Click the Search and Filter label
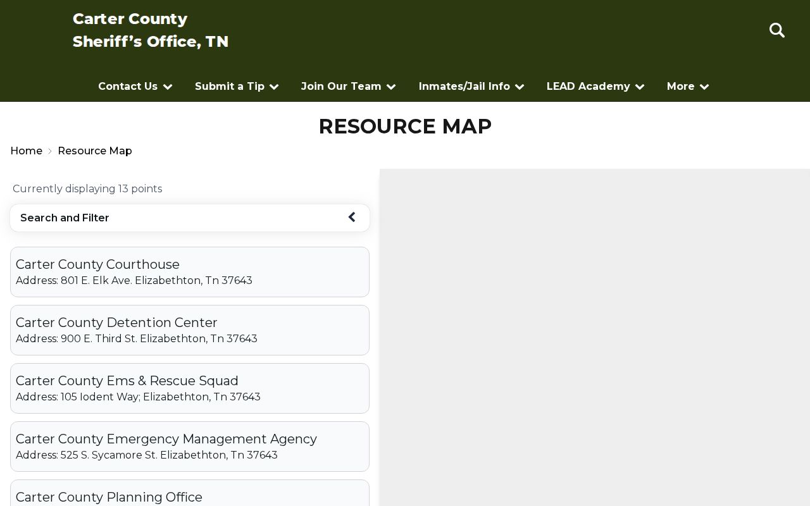810x506 pixels. coord(65,218)
